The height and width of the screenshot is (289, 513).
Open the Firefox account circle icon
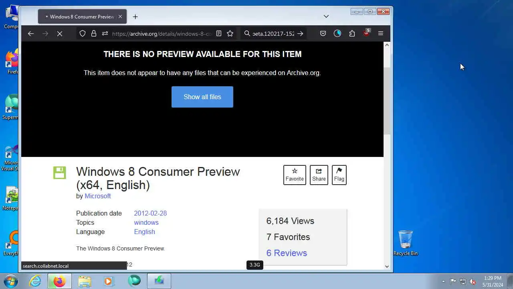click(x=337, y=34)
